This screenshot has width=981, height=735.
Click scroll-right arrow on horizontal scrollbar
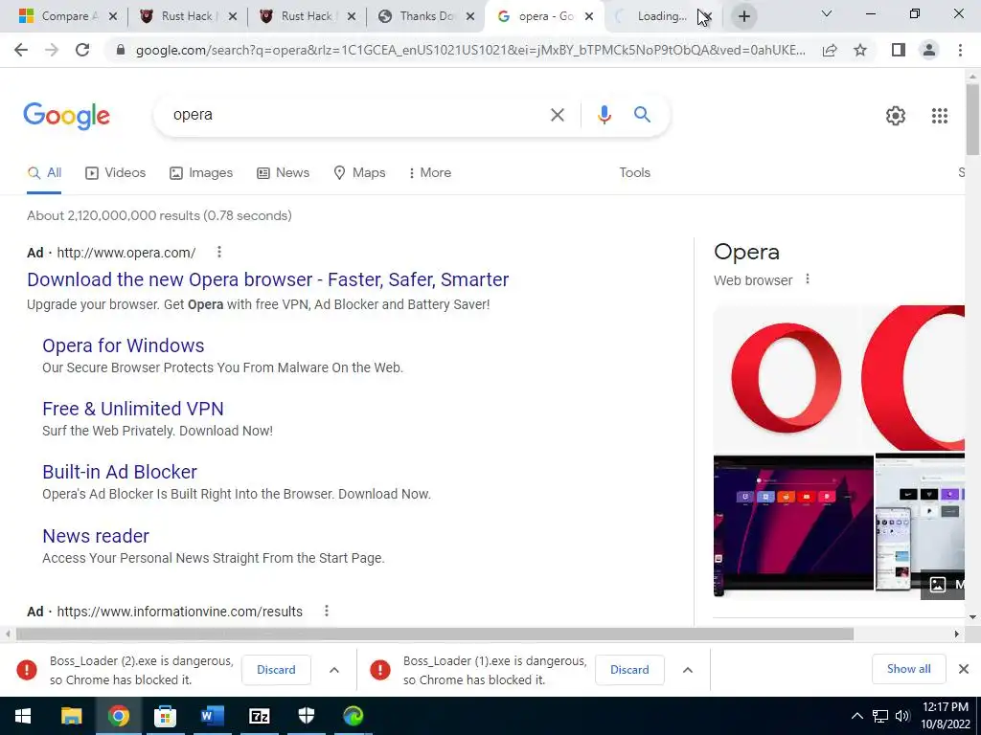(x=957, y=635)
